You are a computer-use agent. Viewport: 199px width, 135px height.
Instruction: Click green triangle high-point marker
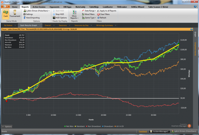click(179, 44)
